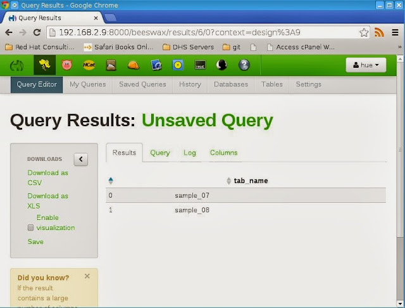Click the scrollbar up arrow

[x=400, y=59]
